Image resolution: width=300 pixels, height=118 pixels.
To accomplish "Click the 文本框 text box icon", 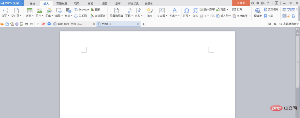I will [162, 11].
